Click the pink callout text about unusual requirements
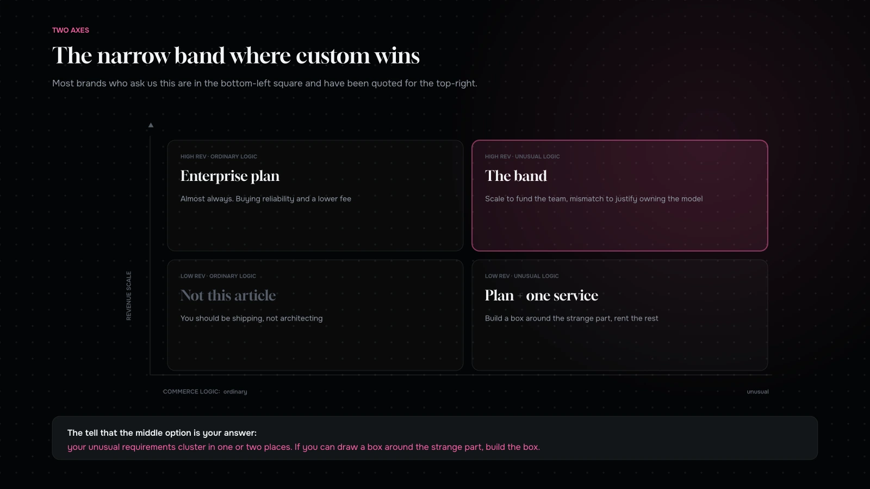This screenshot has height=489, width=870. click(x=303, y=447)
